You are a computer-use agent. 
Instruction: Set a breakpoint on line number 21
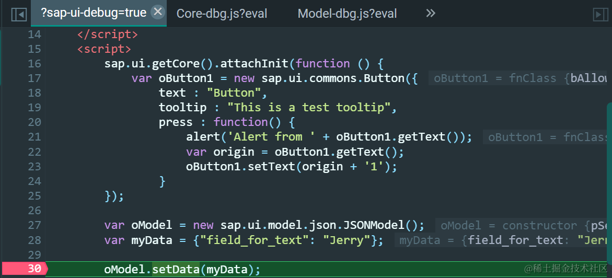tap(34, 137)
